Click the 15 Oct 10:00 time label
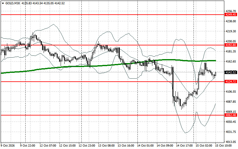 (223, 146)
